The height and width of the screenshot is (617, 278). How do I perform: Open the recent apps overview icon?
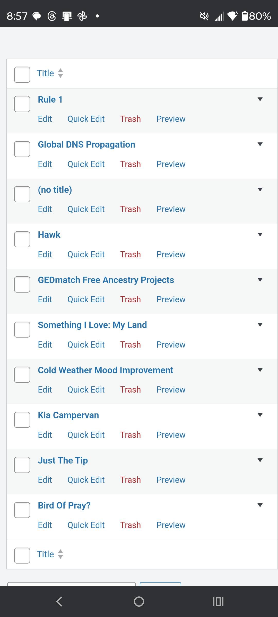click(218, 601)
